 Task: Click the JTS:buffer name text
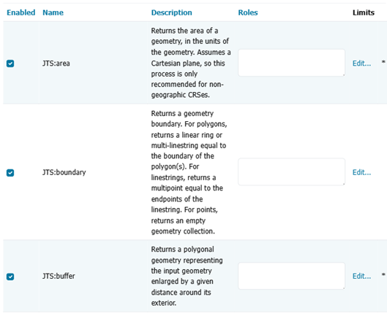[x=59, y=276]
